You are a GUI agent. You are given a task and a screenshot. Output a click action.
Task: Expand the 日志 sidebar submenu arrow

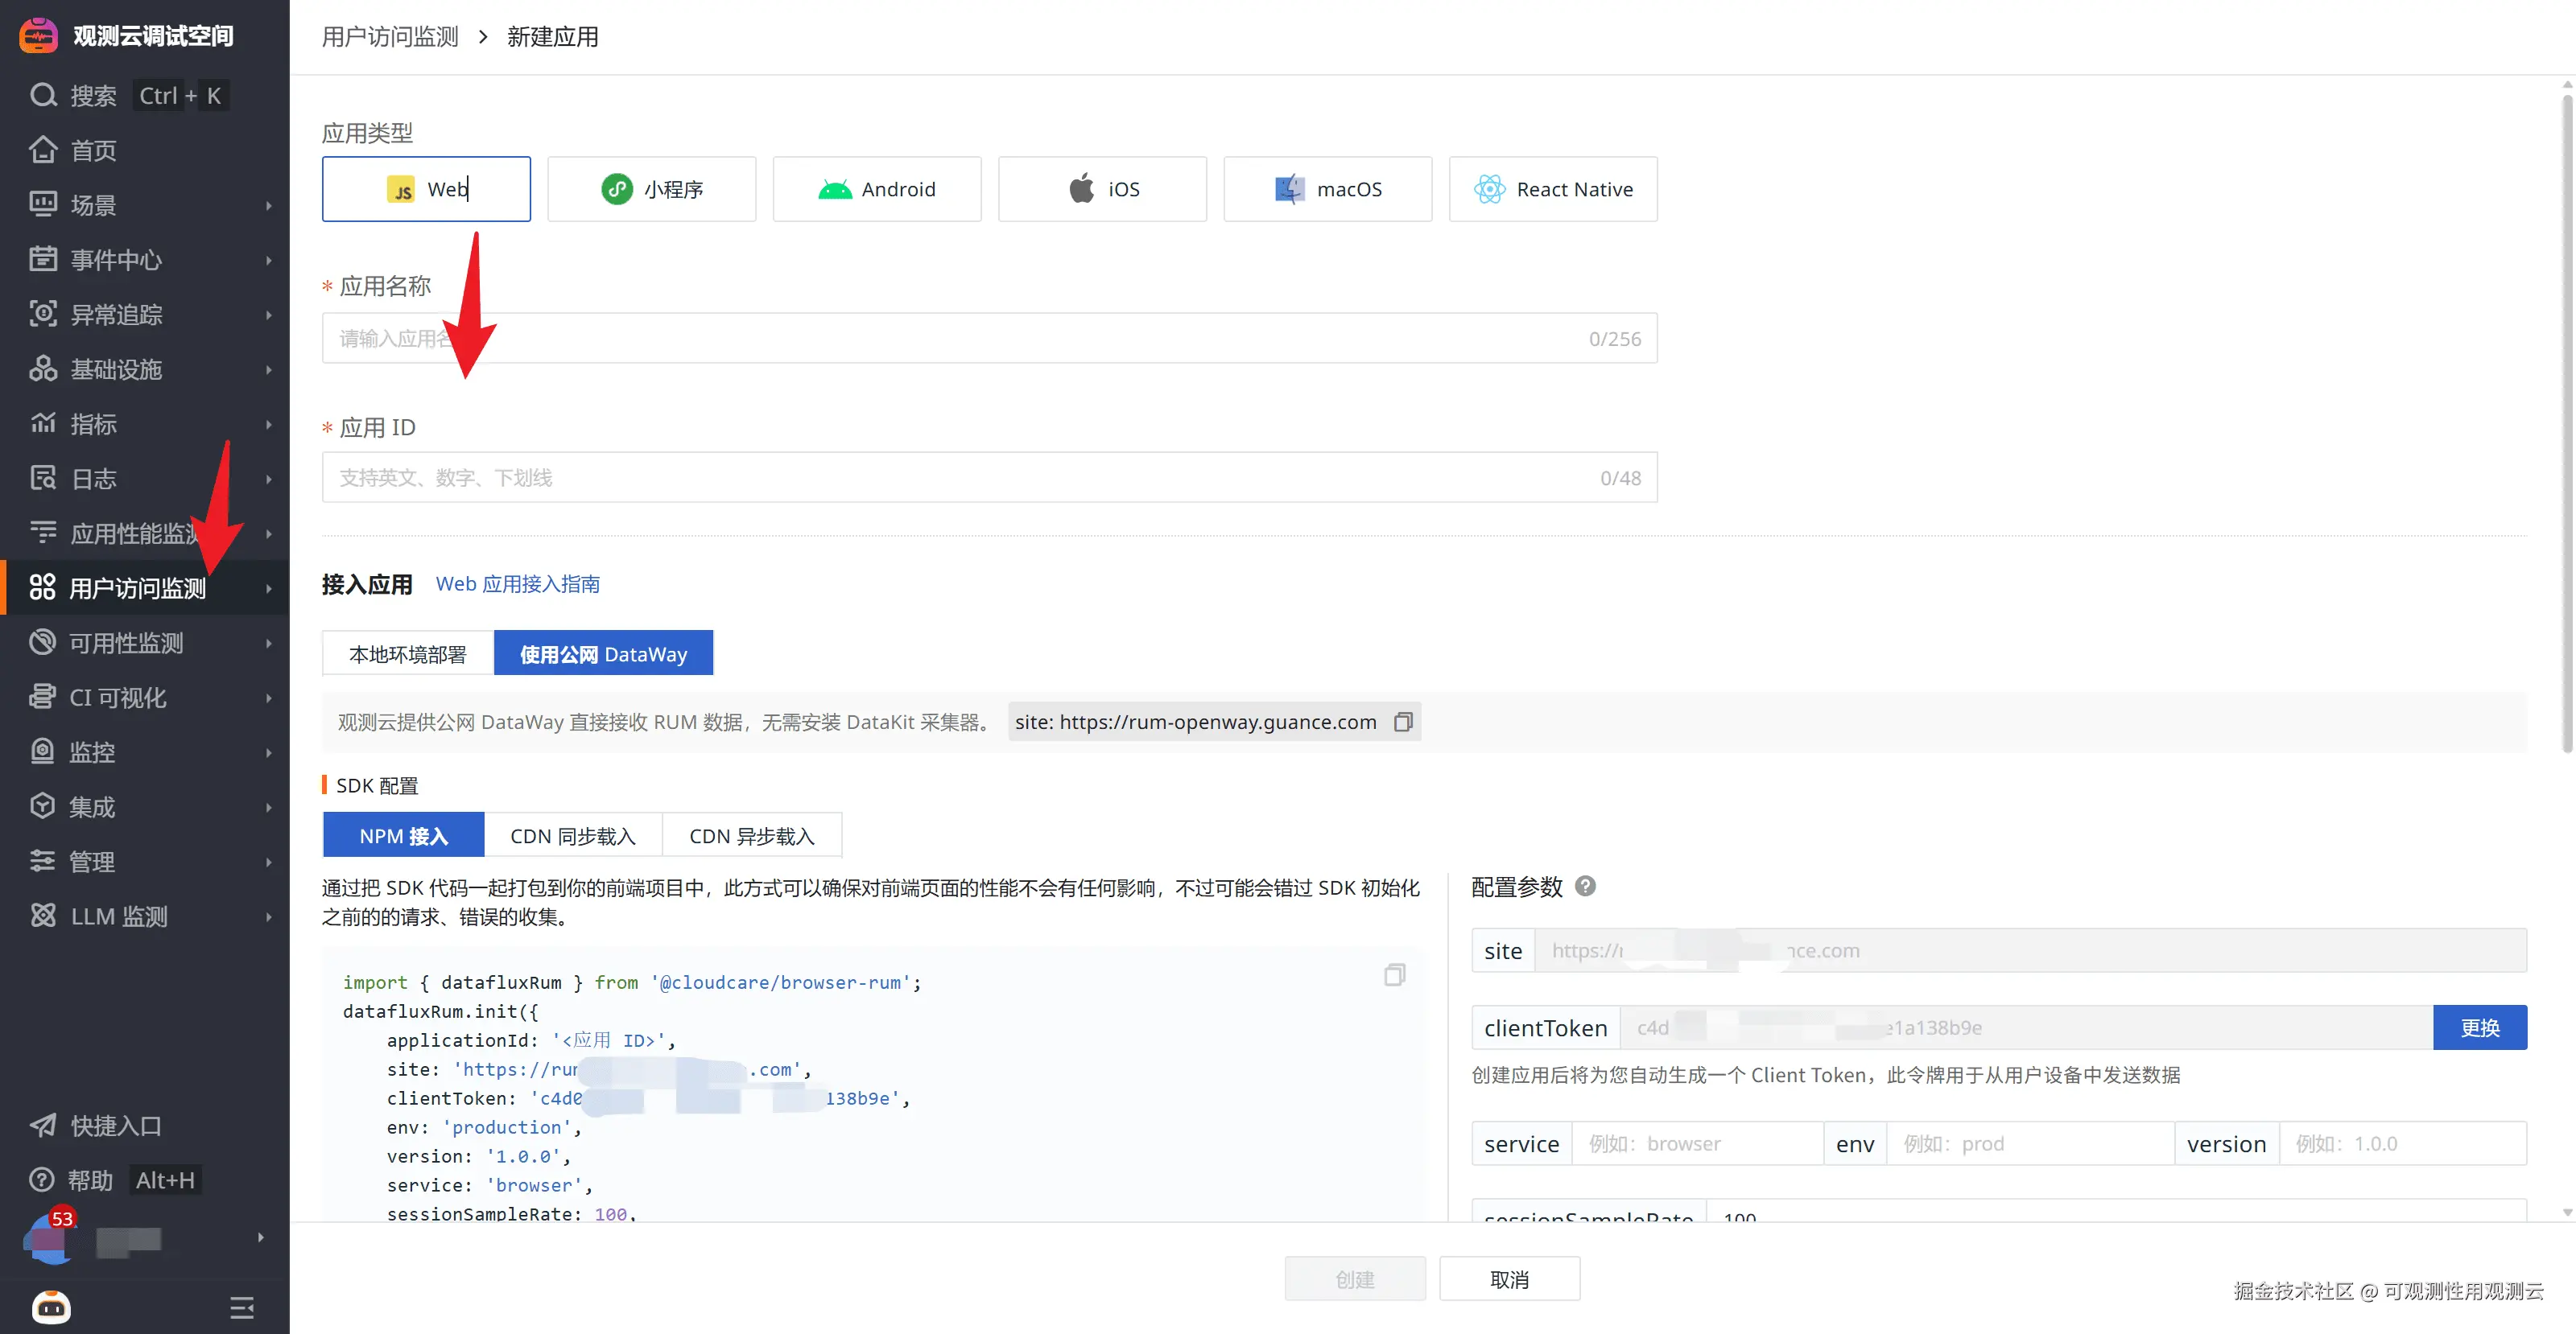pyautogui.click(x=268, y=480)
